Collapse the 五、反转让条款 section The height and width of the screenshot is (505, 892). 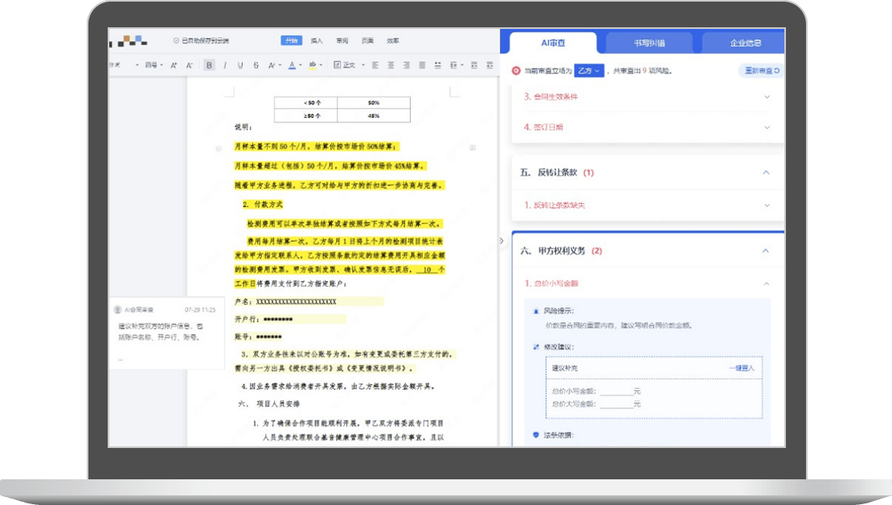[766, 173]
